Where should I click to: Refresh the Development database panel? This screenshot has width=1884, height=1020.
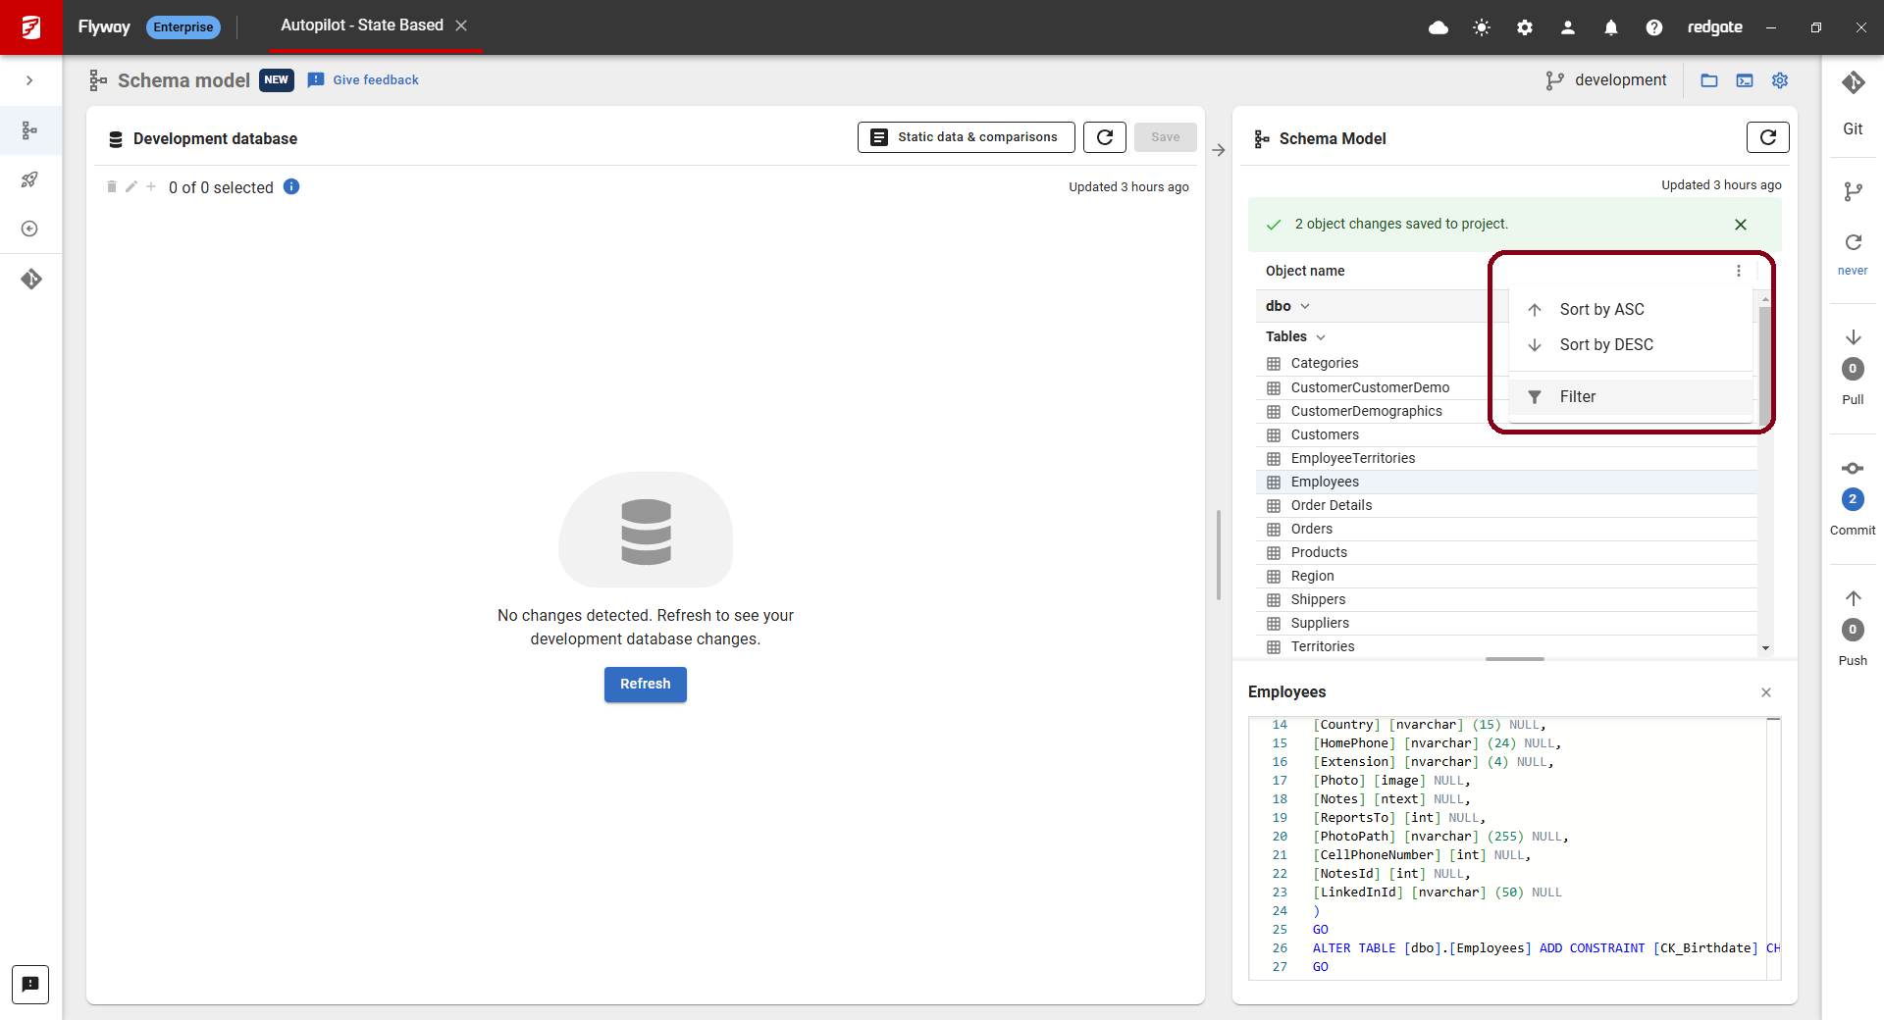[x=1104, y=137]
